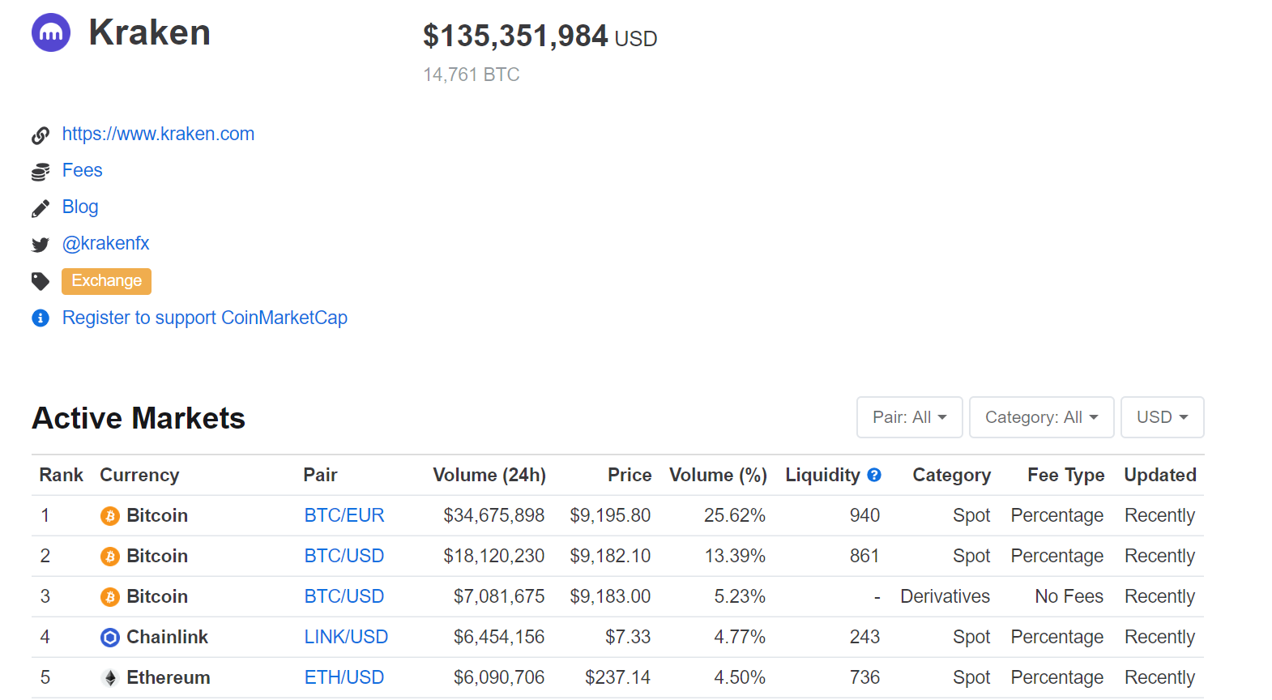Click the Twitter bird icon
This screenshot has width=1272, height=700.
pos(41,245)
